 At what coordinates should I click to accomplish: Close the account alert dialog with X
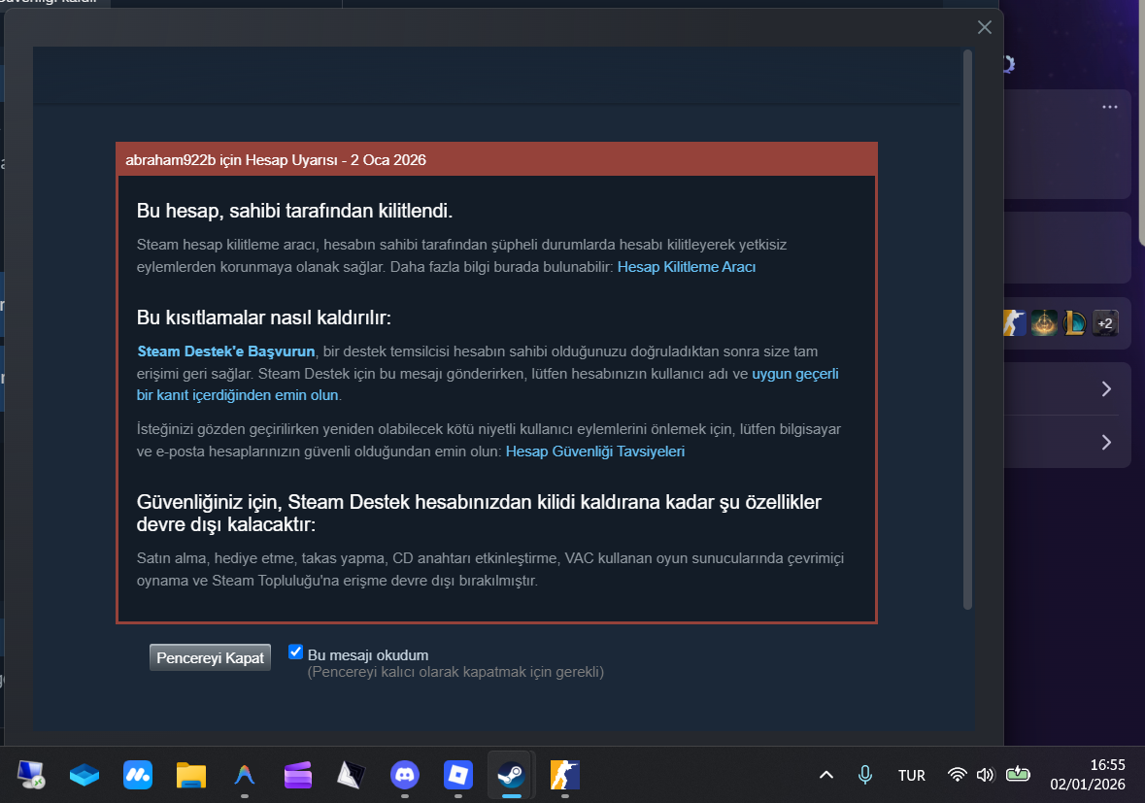(985, 27)
